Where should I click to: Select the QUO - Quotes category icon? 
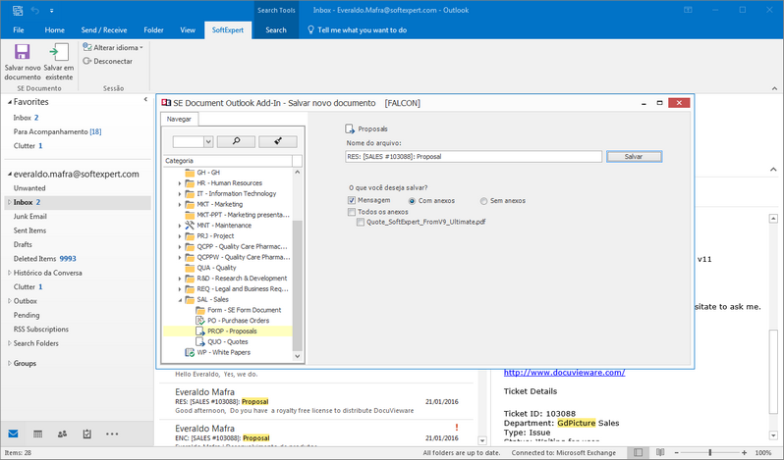tap(200, 341)
